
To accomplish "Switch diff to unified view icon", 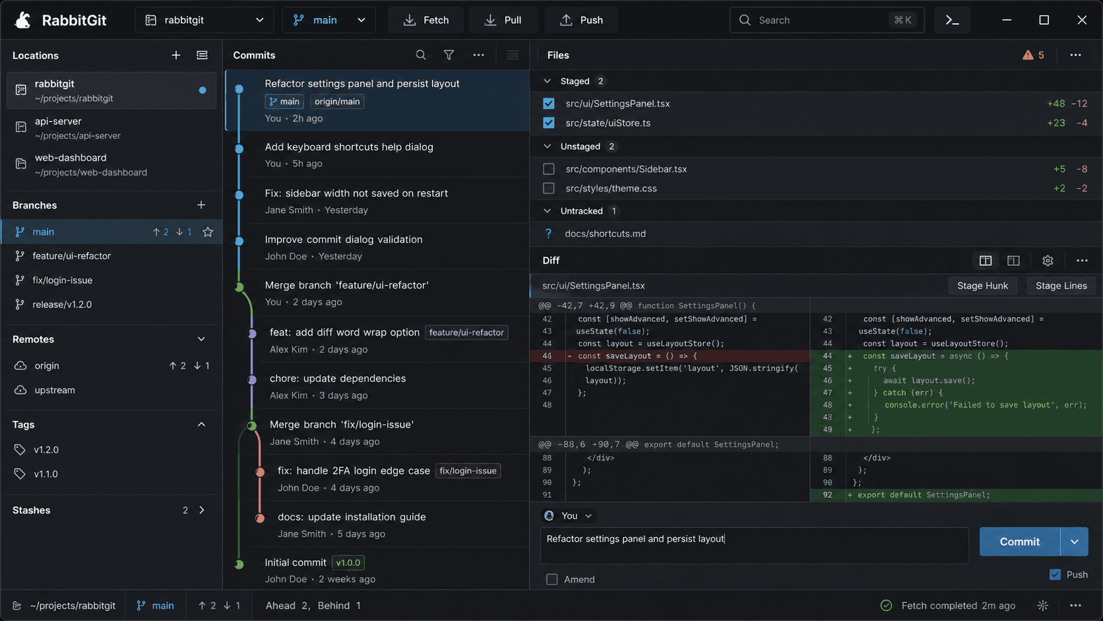I will tap(1013, 261).
